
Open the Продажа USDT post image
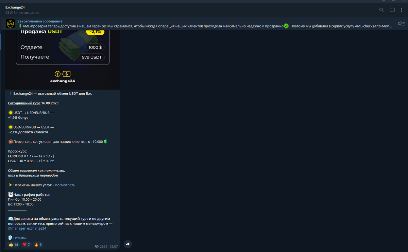click(x=63, y=60)
